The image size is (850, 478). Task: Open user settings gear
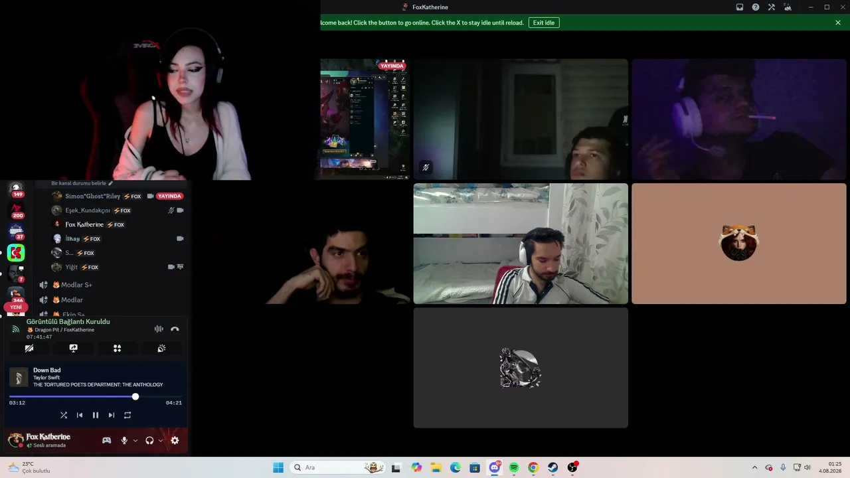[175, 440]
